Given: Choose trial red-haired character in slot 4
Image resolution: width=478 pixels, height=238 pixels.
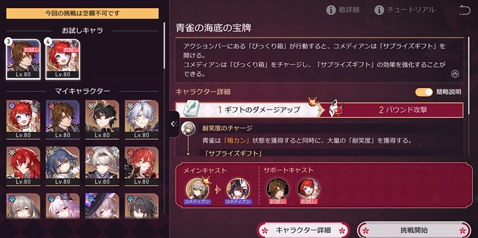Looking at the screenshot, I should coord(63,59).
